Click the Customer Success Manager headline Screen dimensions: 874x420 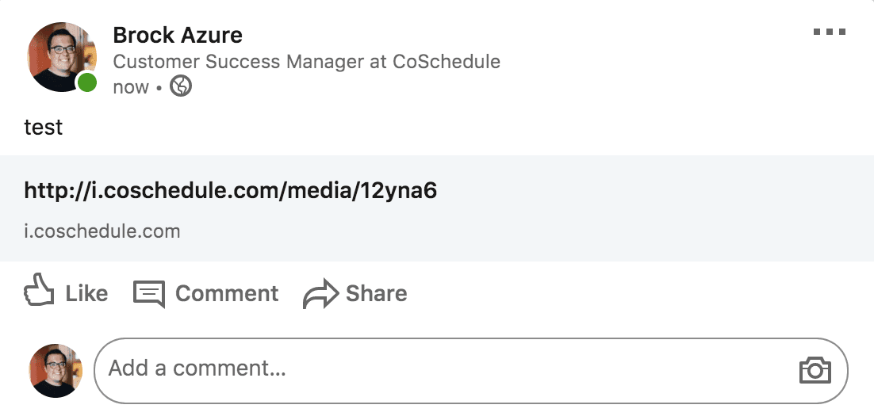(x=307, y=61)
